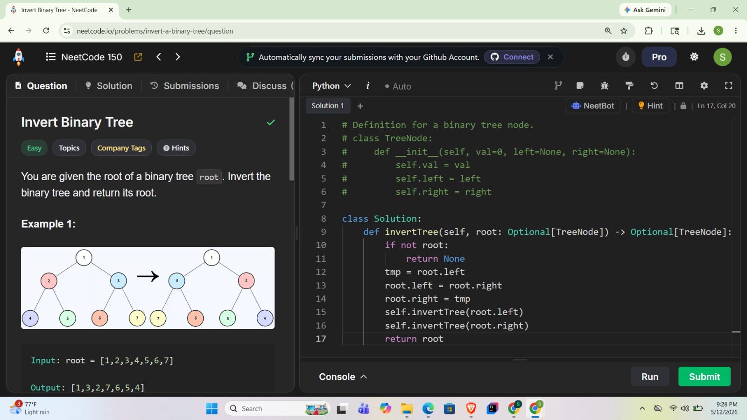Toggle the Auto save indicator

tap(398, 86)
